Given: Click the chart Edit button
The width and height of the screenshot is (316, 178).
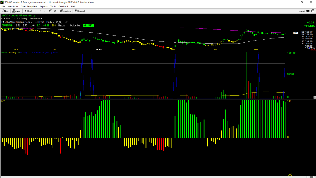Looking at the screenshot, I should pos(40,22).
